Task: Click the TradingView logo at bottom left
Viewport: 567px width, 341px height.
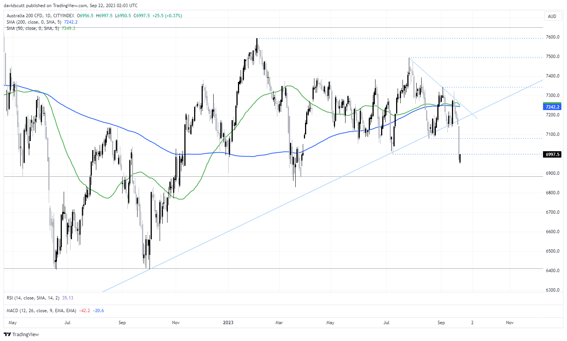Action: [21, 334]
